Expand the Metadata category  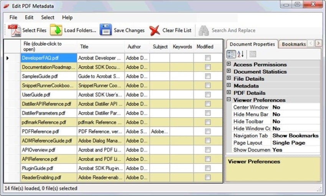tap(229, 85)
